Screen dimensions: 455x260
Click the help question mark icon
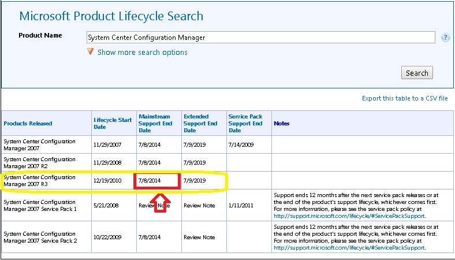[445, 38]
